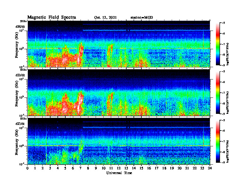Click the dZ/dt spectrogram plot
This screenshot has height=193, width=250.
click(119, 141)
